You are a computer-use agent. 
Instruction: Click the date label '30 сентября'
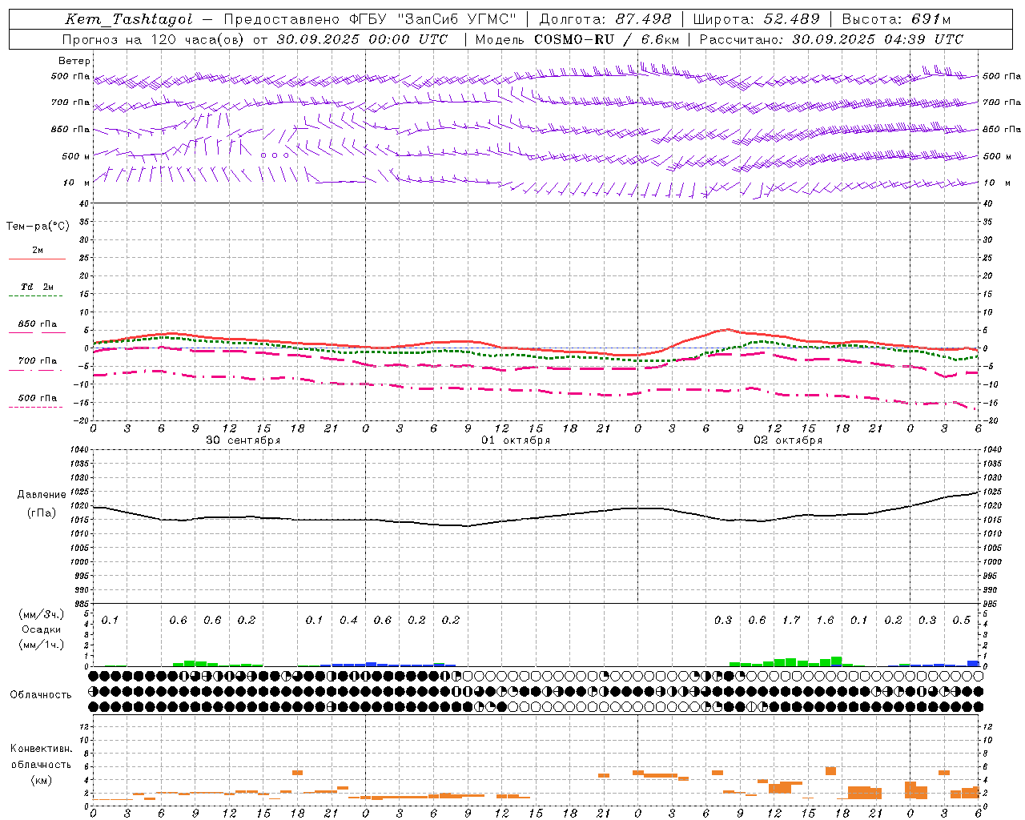[x=243, y=440]
